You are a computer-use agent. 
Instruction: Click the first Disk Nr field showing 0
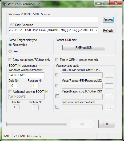pos(14,86)
